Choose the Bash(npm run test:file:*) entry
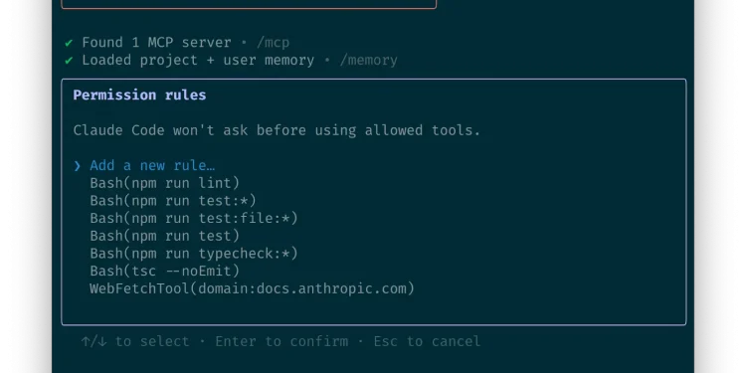Screen dimensions: 746x373 pyautogui.click(x=194, y=219)
